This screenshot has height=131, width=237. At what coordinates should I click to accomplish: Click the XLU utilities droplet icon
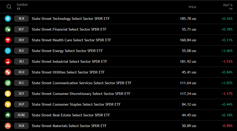(x=8, y=72)
